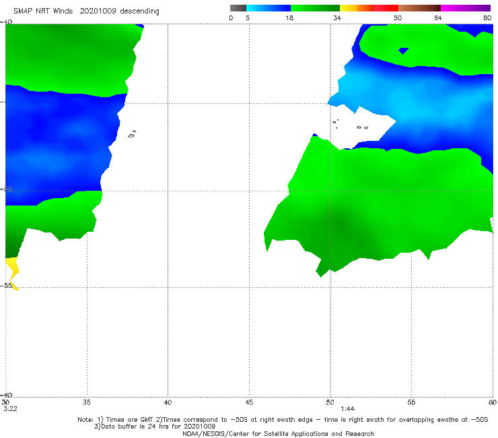Click the longitude axis label '45'
This screenshot has width=498, height=438.
[249, 402]
